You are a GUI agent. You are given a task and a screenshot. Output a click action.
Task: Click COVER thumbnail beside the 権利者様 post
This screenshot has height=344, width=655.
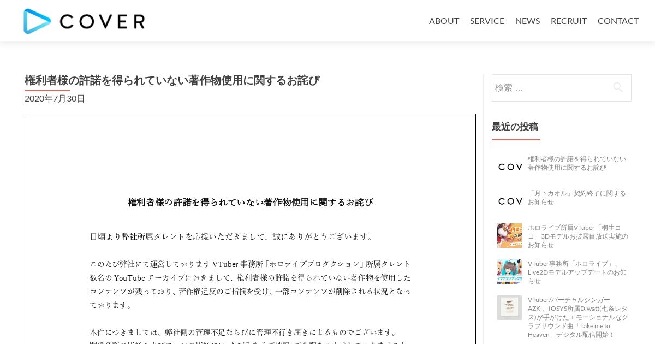click(509, 167)
